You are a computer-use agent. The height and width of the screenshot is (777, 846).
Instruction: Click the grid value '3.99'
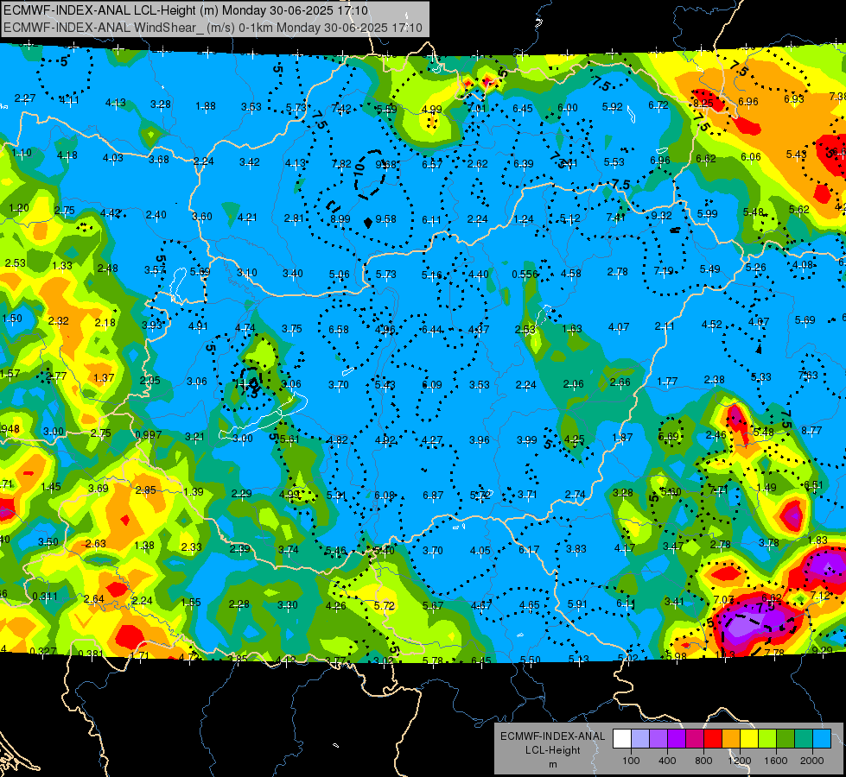click(x=526, y=440)
